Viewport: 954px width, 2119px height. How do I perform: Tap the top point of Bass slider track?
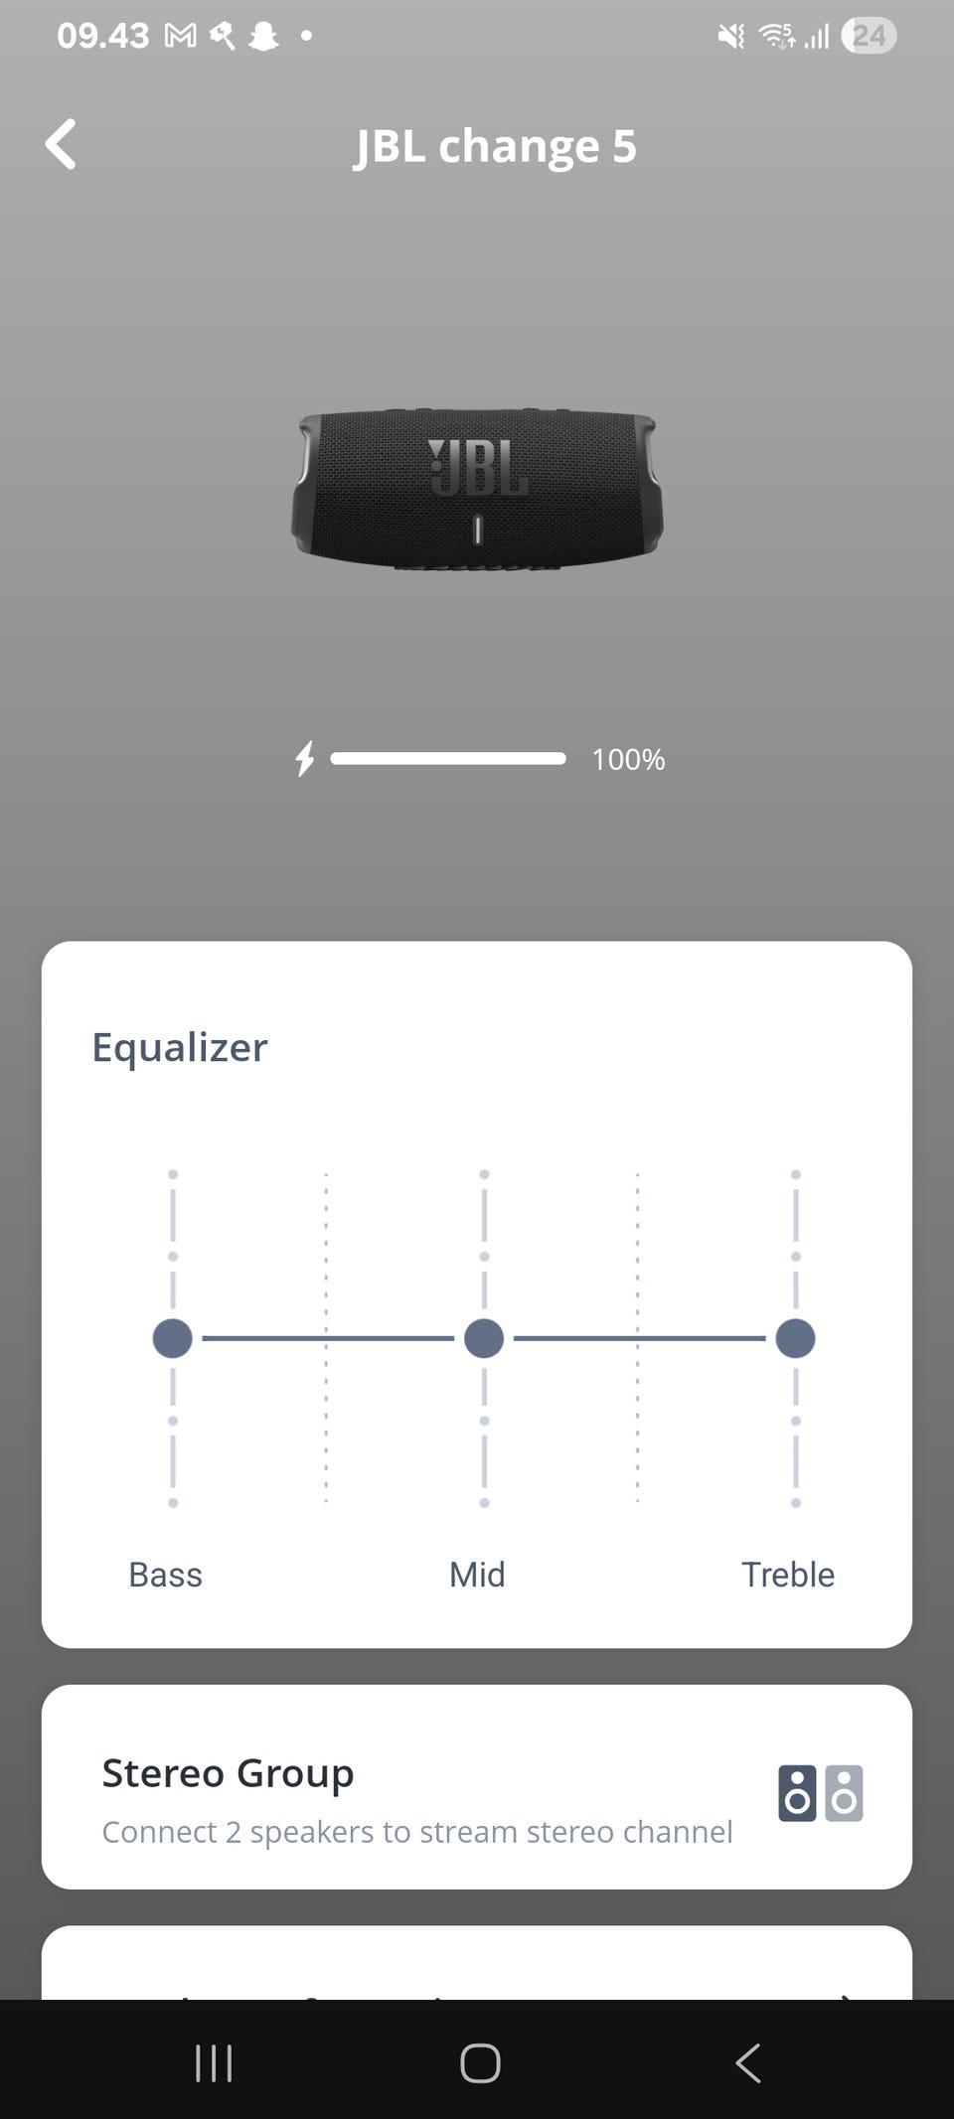(173, 1175)
